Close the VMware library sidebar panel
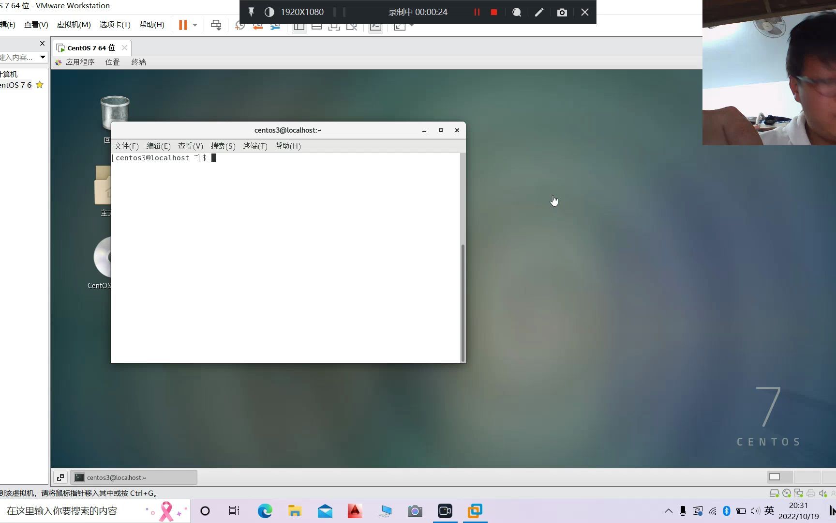Screen dimensions: 836x523 pos(42,43)
